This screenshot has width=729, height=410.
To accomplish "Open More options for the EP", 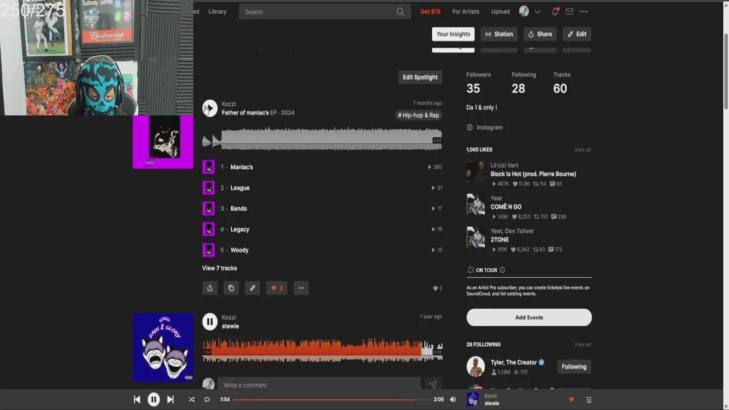I will click(x=301, y=288).
